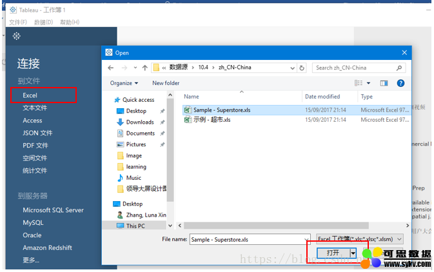The width and height of the screenshot is (434, 272).
Task: Open Pictures folder in navigation pane
Action: pos(136,144)
